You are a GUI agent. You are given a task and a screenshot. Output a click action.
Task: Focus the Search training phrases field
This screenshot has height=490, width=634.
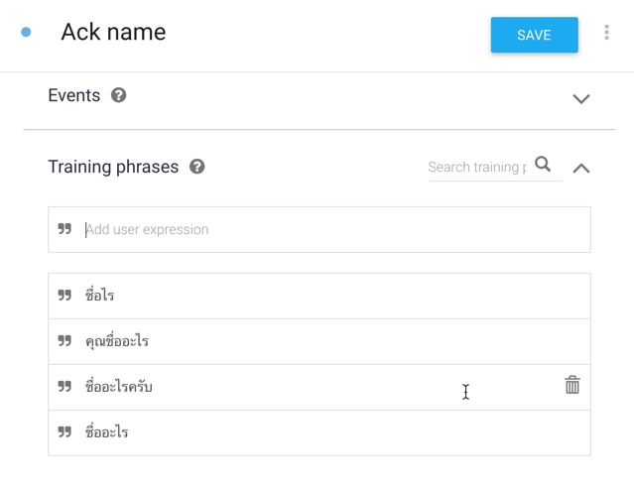[x=476, y=167]
